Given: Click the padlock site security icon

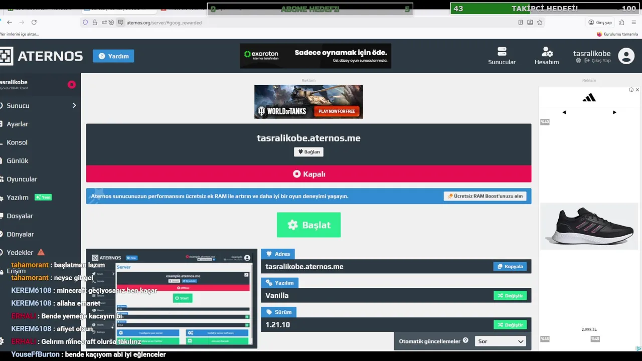Looking at the screenshot, I should tap(95, 23).
